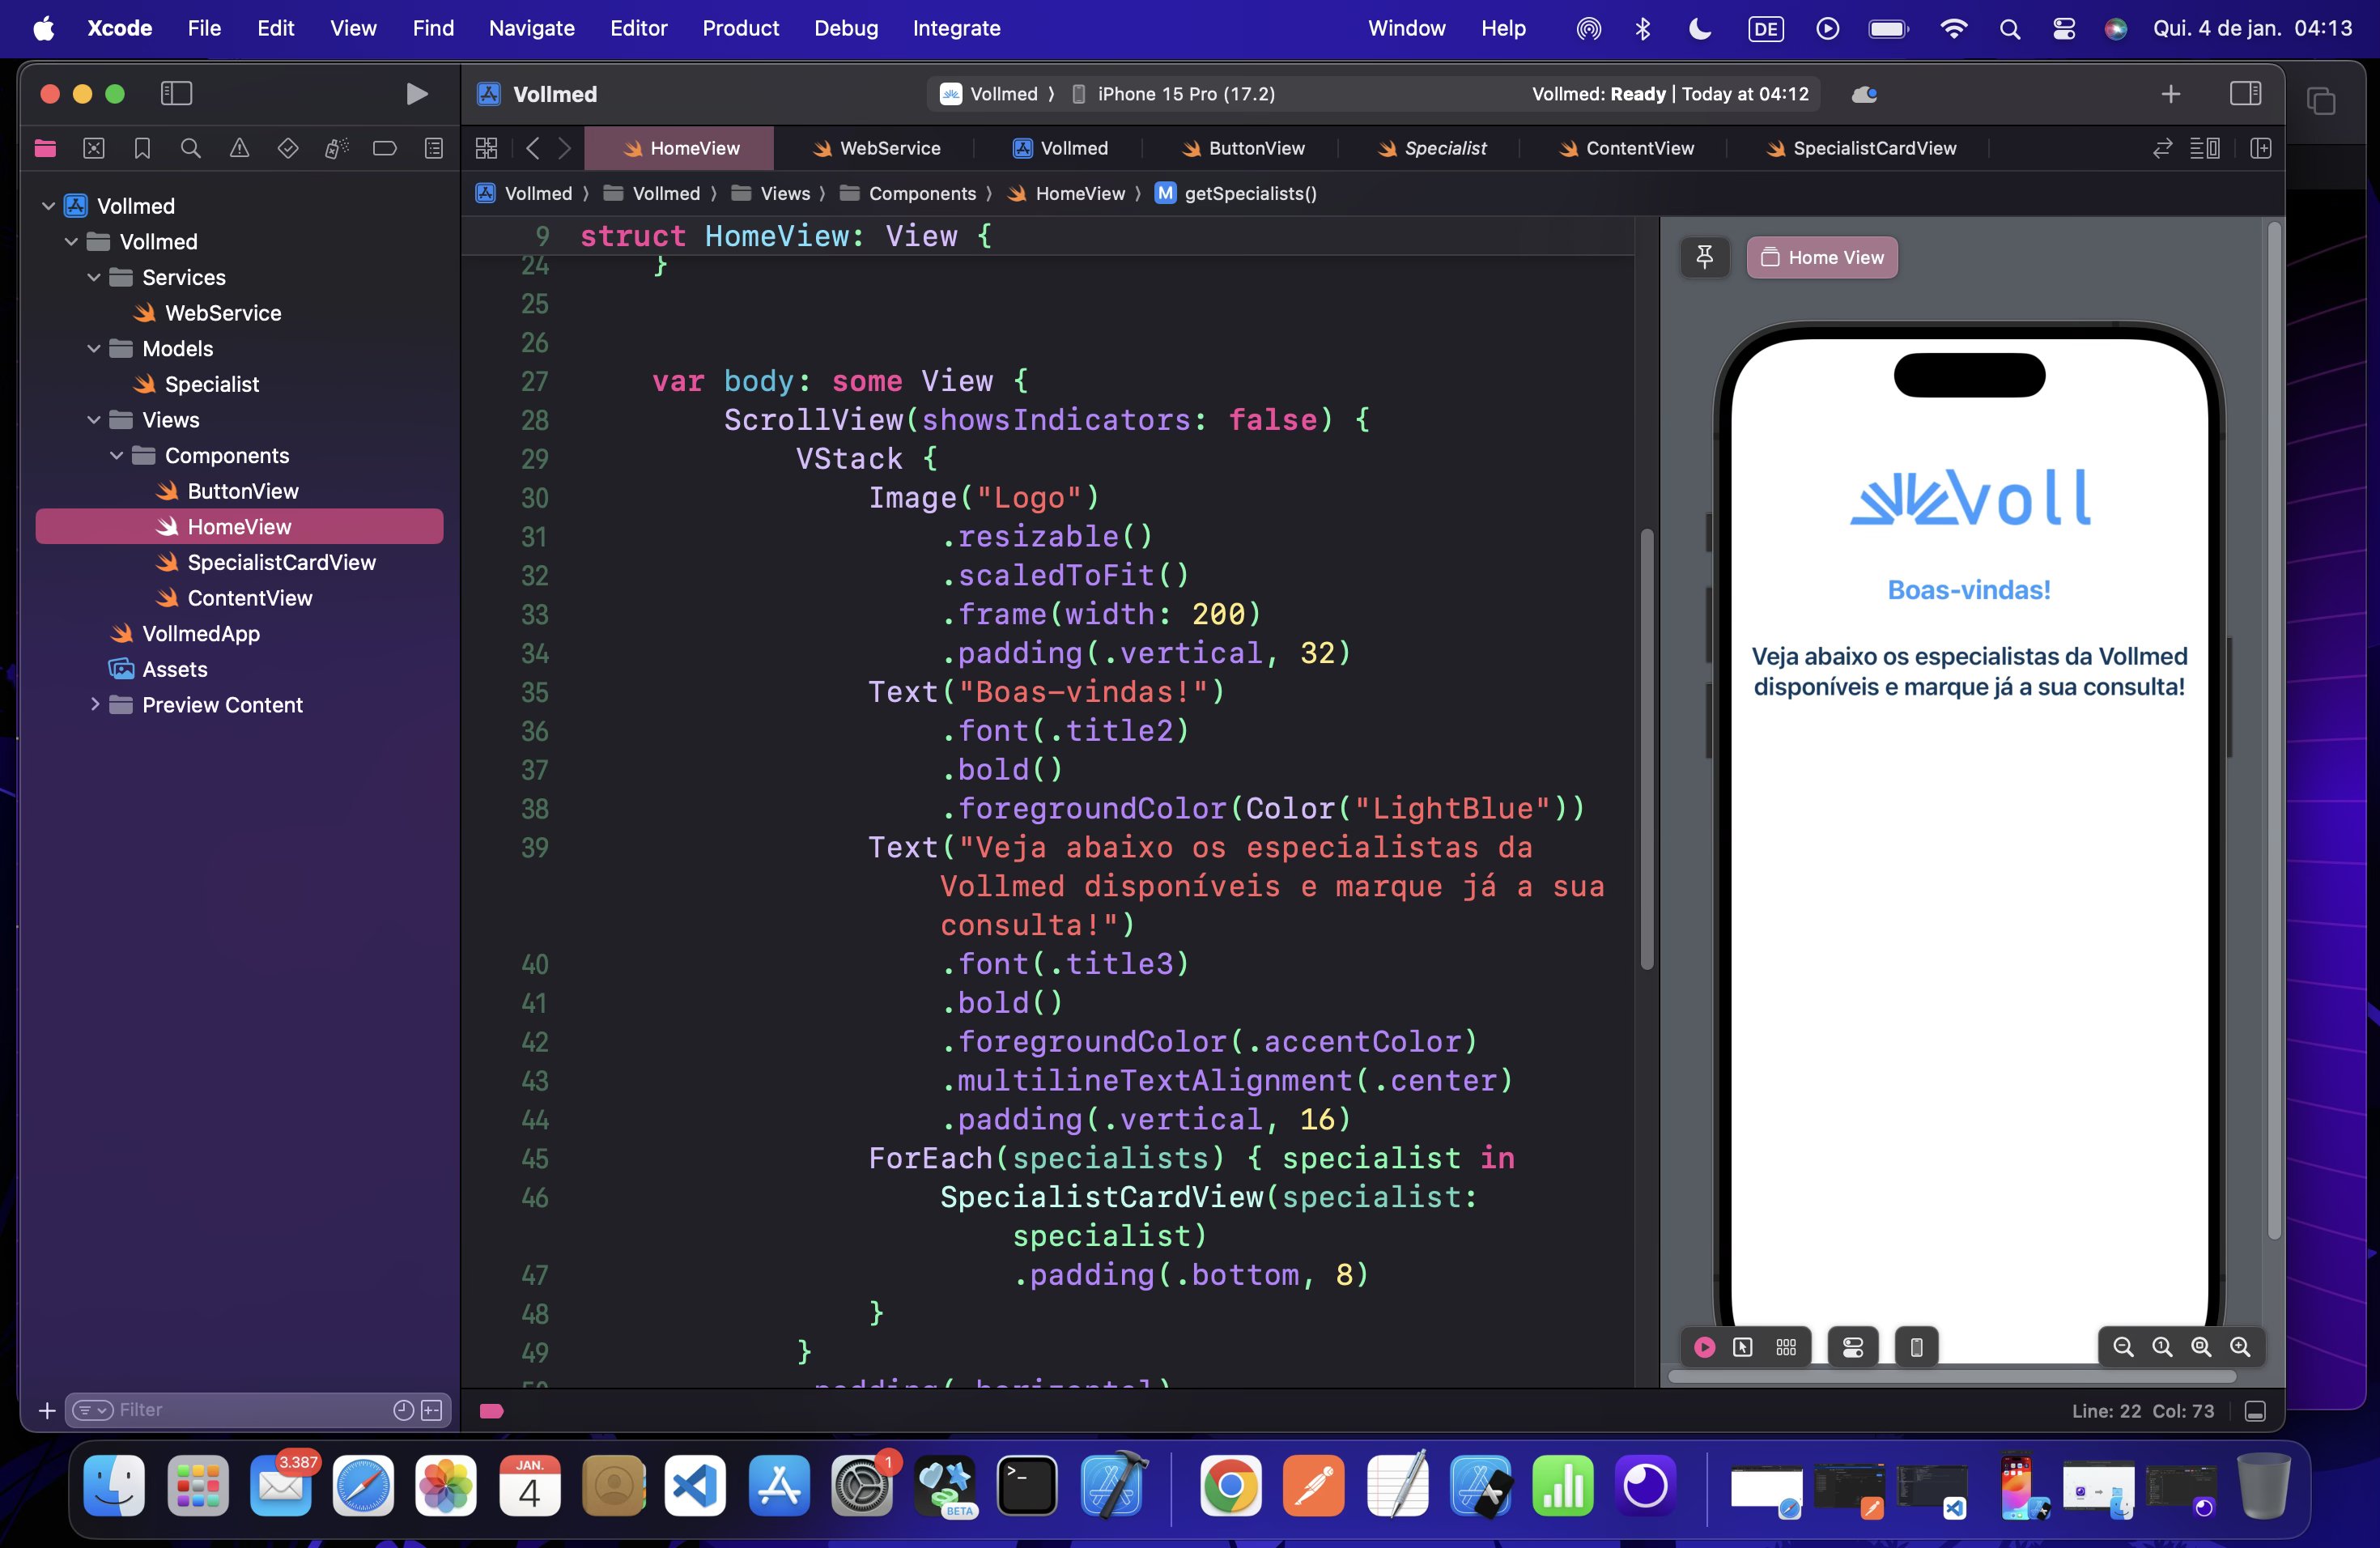Expand the Preview Content folder
The image size is (2380, 1548).
point(94,704)
